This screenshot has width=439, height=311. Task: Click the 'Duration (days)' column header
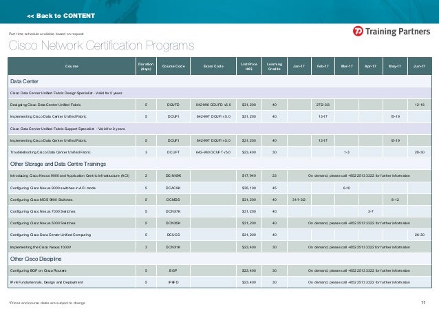coord(146,66)
